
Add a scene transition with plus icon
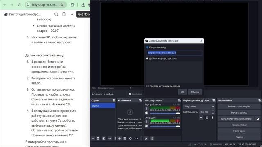point(201,117)
